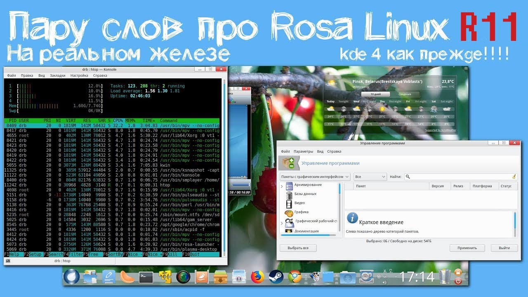Image resolution: width=528 pixels, height=297 pixels.
Task: Click the 'Выйти' button
Action: [504, 248]
